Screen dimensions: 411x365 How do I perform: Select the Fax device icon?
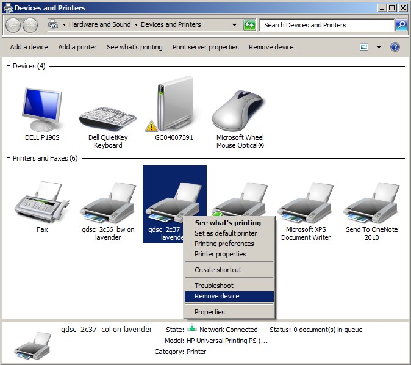coord(42,201)
